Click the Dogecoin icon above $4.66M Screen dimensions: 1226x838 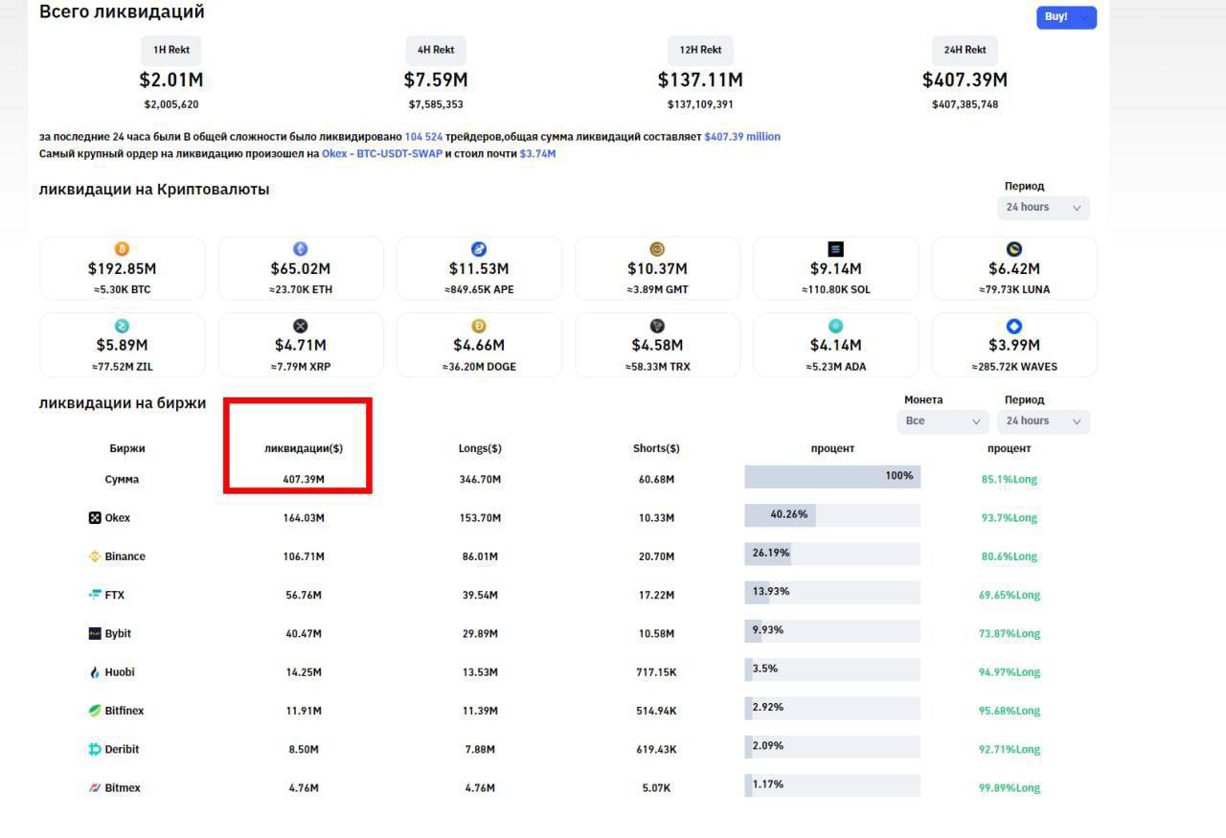click(479, 327)
